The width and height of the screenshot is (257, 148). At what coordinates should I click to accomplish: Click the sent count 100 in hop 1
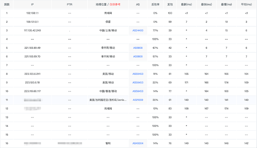[x=170, y=13]
